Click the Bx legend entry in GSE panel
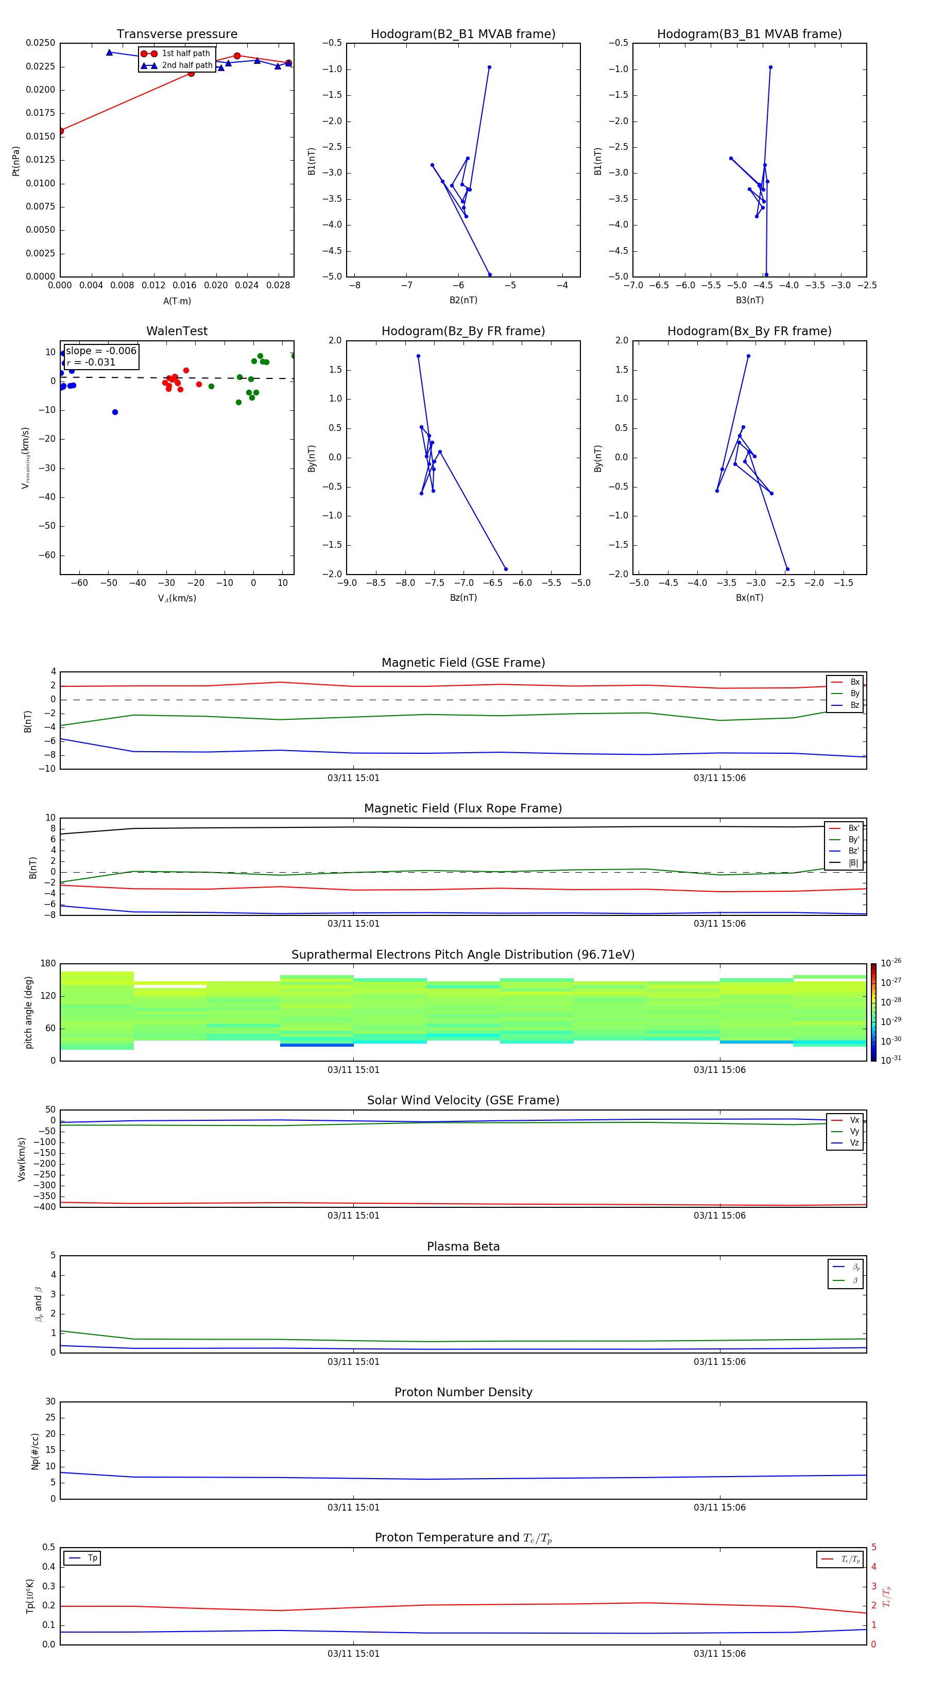Viewport: 927px width, 1699px height. pyautogui.click(x=845, y=682)
